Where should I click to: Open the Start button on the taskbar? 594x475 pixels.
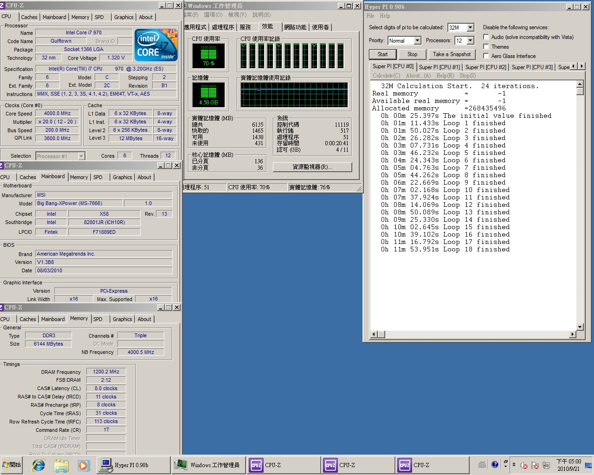pos(12,464)
